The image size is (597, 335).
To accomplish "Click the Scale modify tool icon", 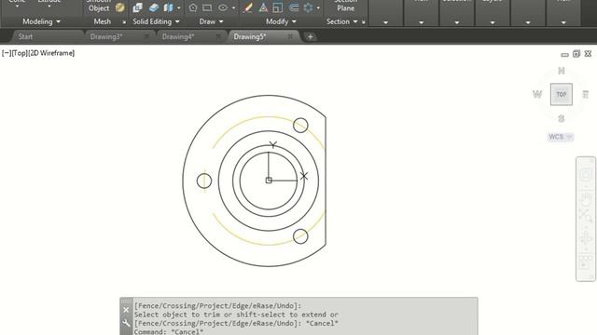I will [x=278, y=7].
